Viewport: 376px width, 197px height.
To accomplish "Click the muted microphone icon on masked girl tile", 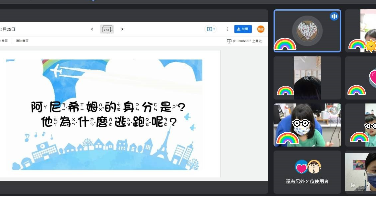I will 334,110.
